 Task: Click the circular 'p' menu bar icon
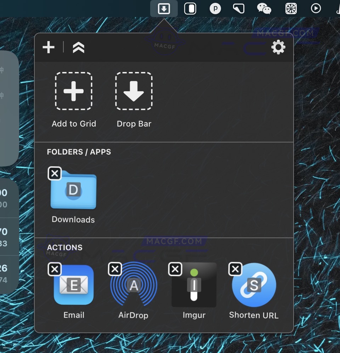(x=215, y=9)
